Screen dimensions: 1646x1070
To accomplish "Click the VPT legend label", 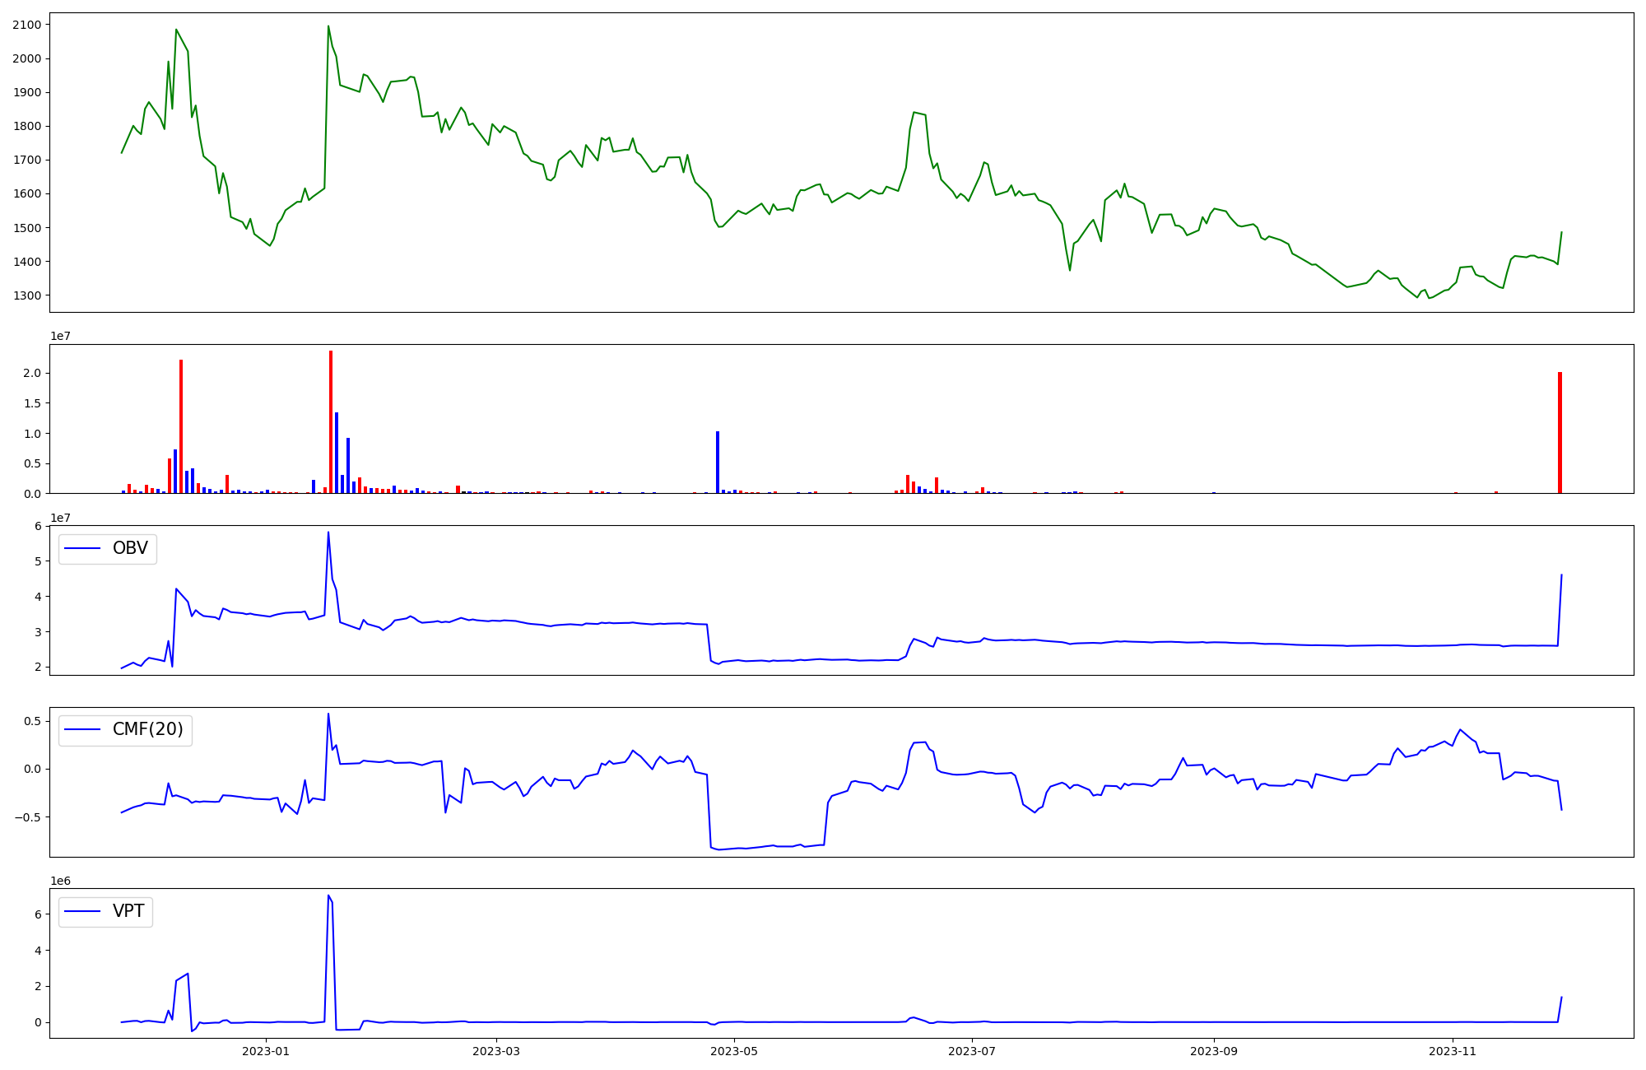I will (x=128, y=911).
